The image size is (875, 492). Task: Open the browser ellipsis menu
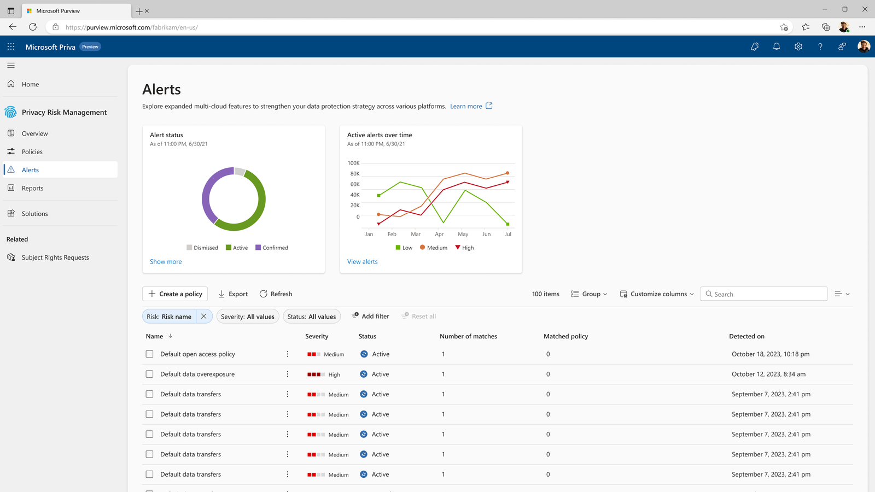862,27
